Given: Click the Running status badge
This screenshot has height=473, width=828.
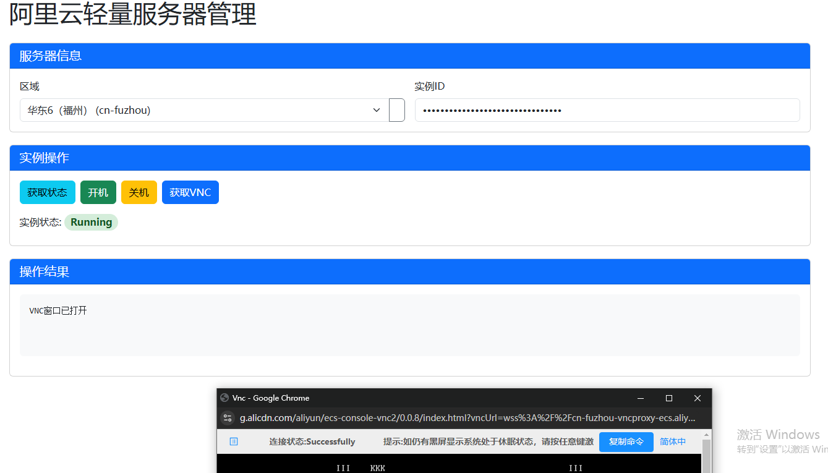Looking at the screenshot, I should [x=91, y=223].
